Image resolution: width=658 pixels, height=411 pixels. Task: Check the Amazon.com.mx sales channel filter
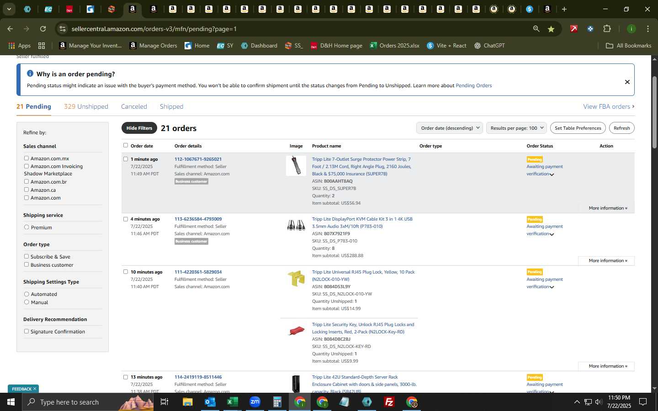tap(27, 158)
